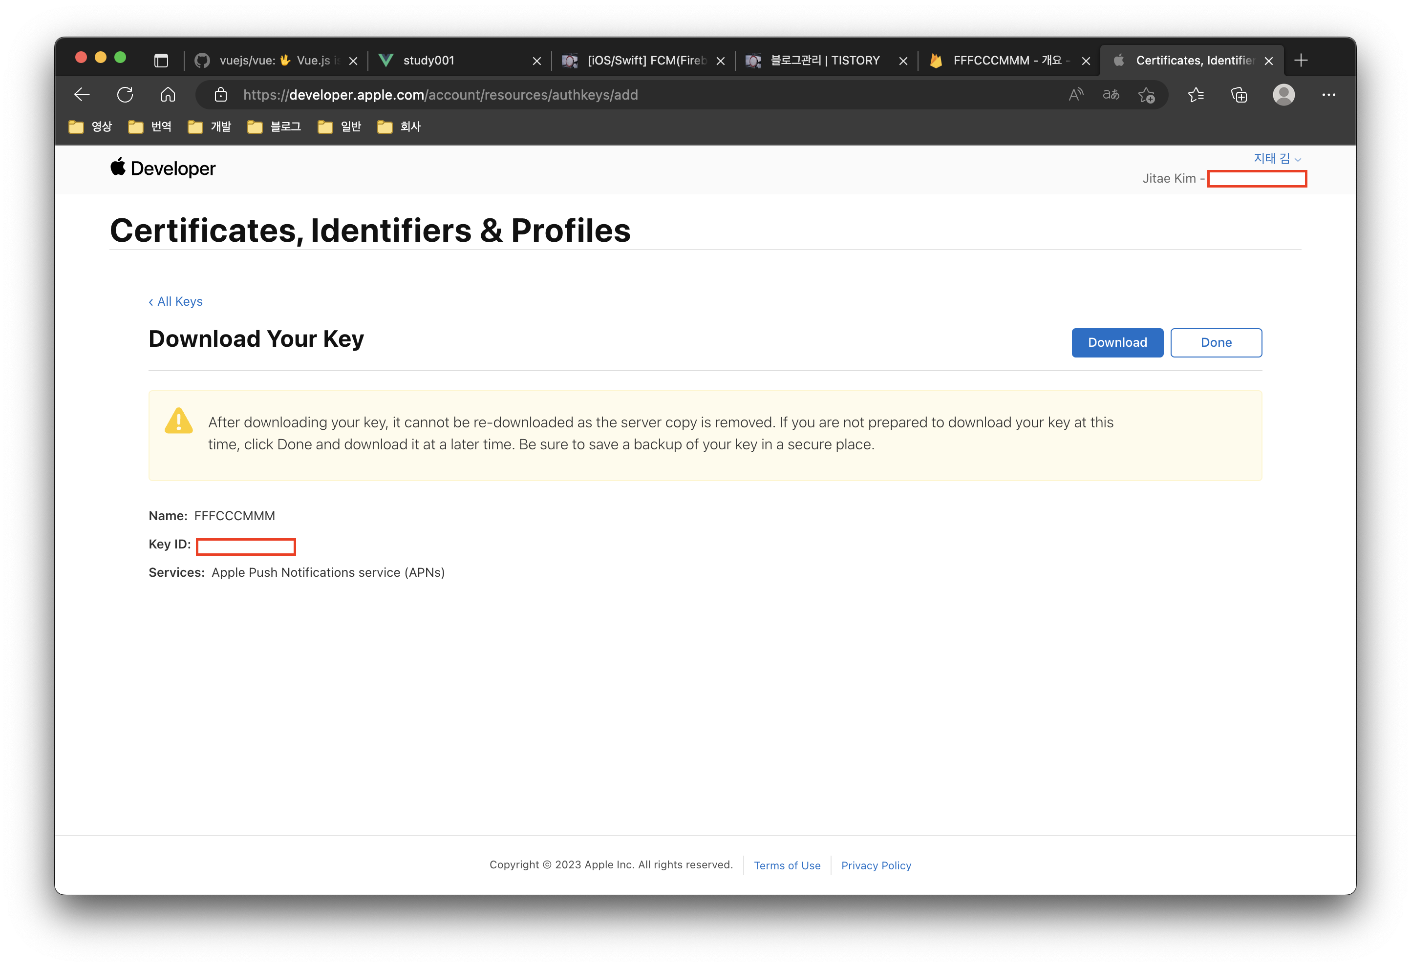Open the Collections icon
Viewport: 1411px width, 967px height.
[1239, 95]
